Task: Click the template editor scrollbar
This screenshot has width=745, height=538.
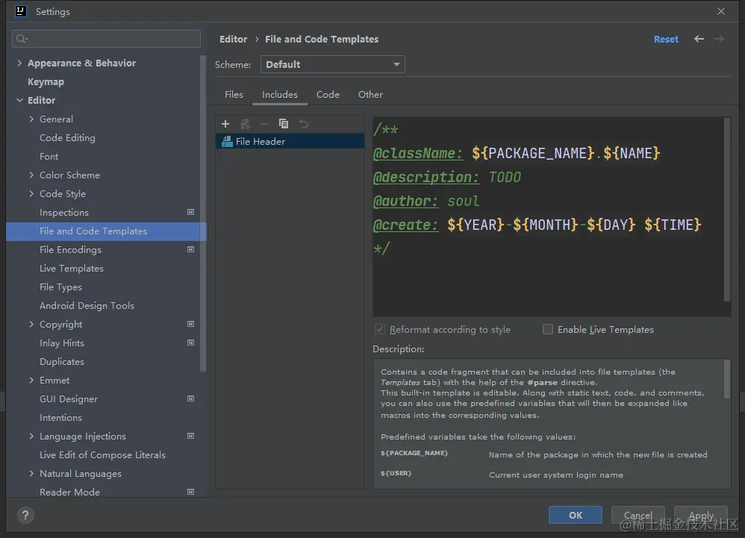Action: (x=726, y=209)
